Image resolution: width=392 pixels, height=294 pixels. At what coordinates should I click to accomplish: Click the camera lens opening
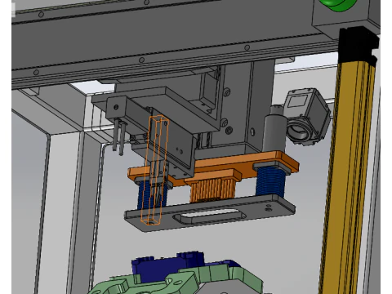tap(298, 132)
